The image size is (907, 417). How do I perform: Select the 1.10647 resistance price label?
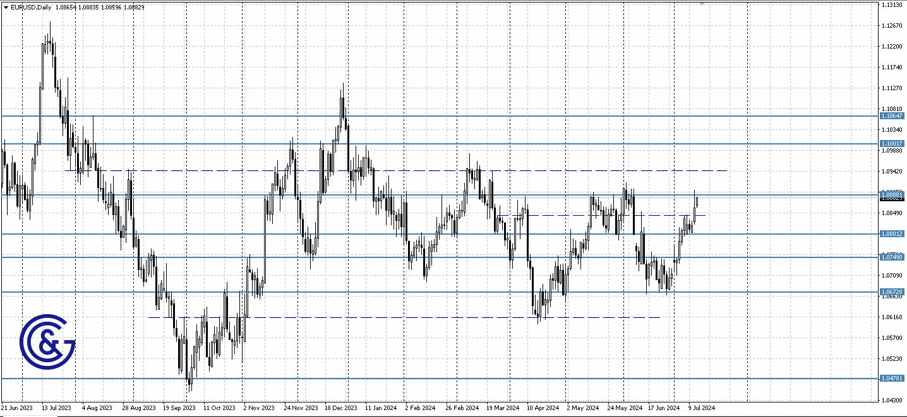(891, 116)
